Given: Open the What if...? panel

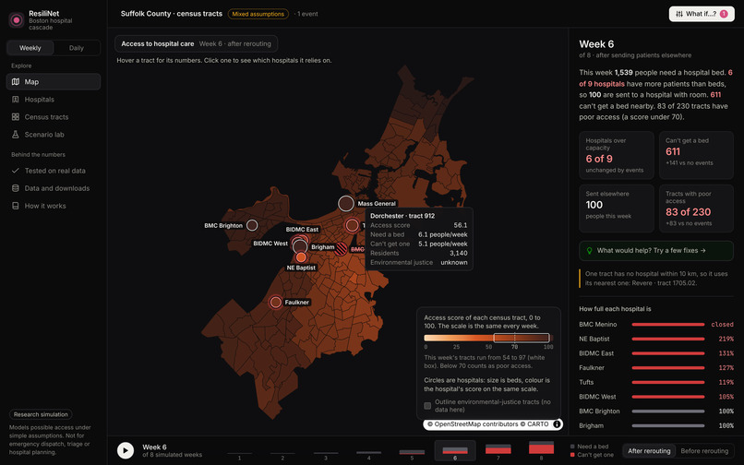Looking at the screenshot, I should (x=702, y=14).
